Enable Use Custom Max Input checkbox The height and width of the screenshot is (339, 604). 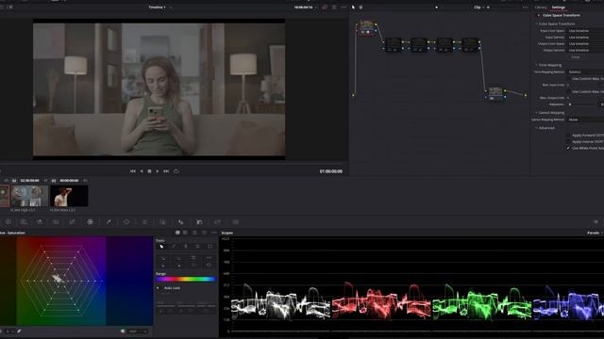click(x=568, y=78)
